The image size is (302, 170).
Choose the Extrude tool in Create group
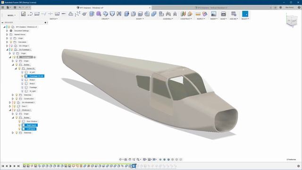pyautogui.click(x=92, y=14)
